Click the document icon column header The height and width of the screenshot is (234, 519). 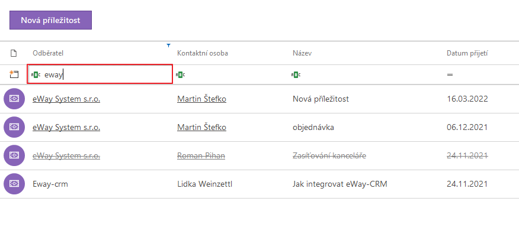pyautogui.click(x=14, y=53)
